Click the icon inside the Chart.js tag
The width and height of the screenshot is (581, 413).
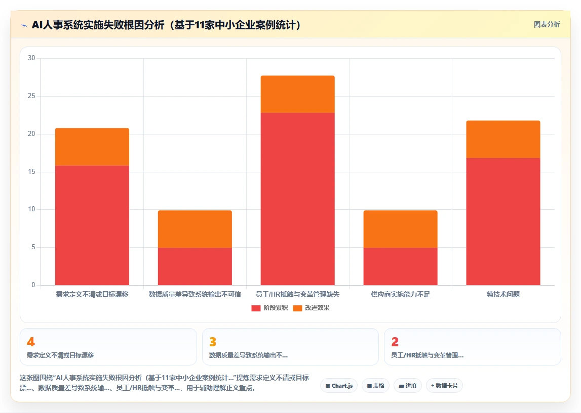click(x=328, y=386)
